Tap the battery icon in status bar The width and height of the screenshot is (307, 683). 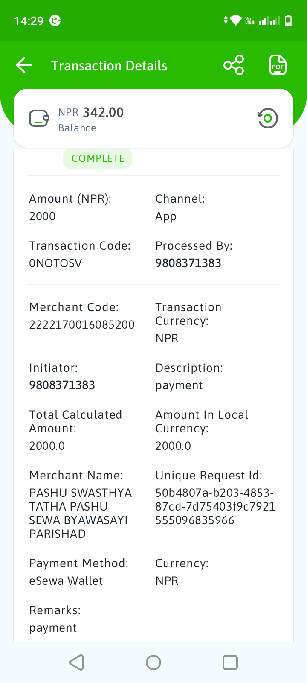tap(288, 20)
